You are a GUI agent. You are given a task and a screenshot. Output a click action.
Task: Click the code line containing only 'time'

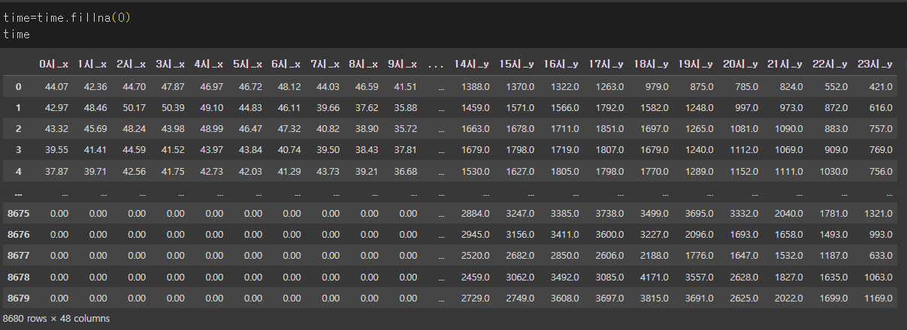(17, 34)
